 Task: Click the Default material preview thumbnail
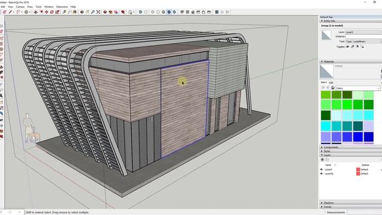(x=326, y=71)
